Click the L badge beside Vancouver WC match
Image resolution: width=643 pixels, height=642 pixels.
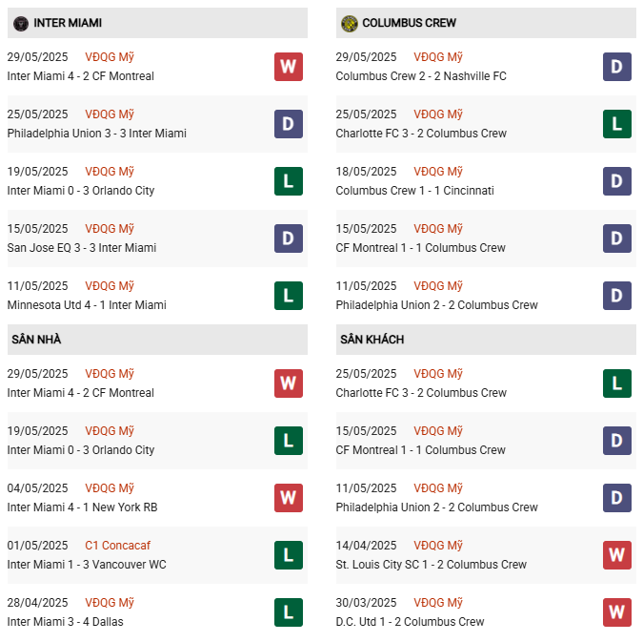tap(289, 555)
